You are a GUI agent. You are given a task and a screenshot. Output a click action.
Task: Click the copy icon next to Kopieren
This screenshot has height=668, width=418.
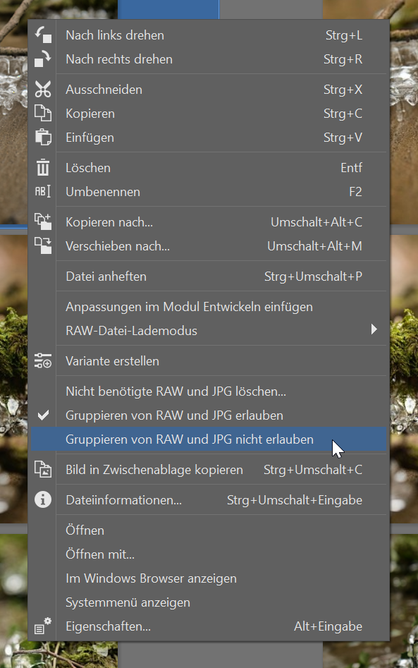pyautogui.click(x=42, y=113)
